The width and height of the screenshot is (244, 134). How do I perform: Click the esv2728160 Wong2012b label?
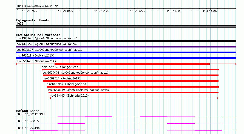60,67
